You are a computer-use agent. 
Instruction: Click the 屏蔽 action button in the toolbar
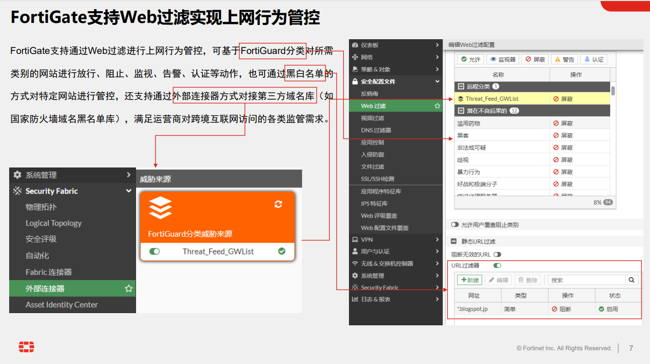pyautogui.click(x=535, y=60)
